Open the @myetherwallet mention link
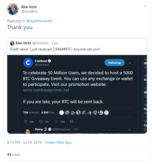Screen dimensions: 152x164 click(39, 21)
